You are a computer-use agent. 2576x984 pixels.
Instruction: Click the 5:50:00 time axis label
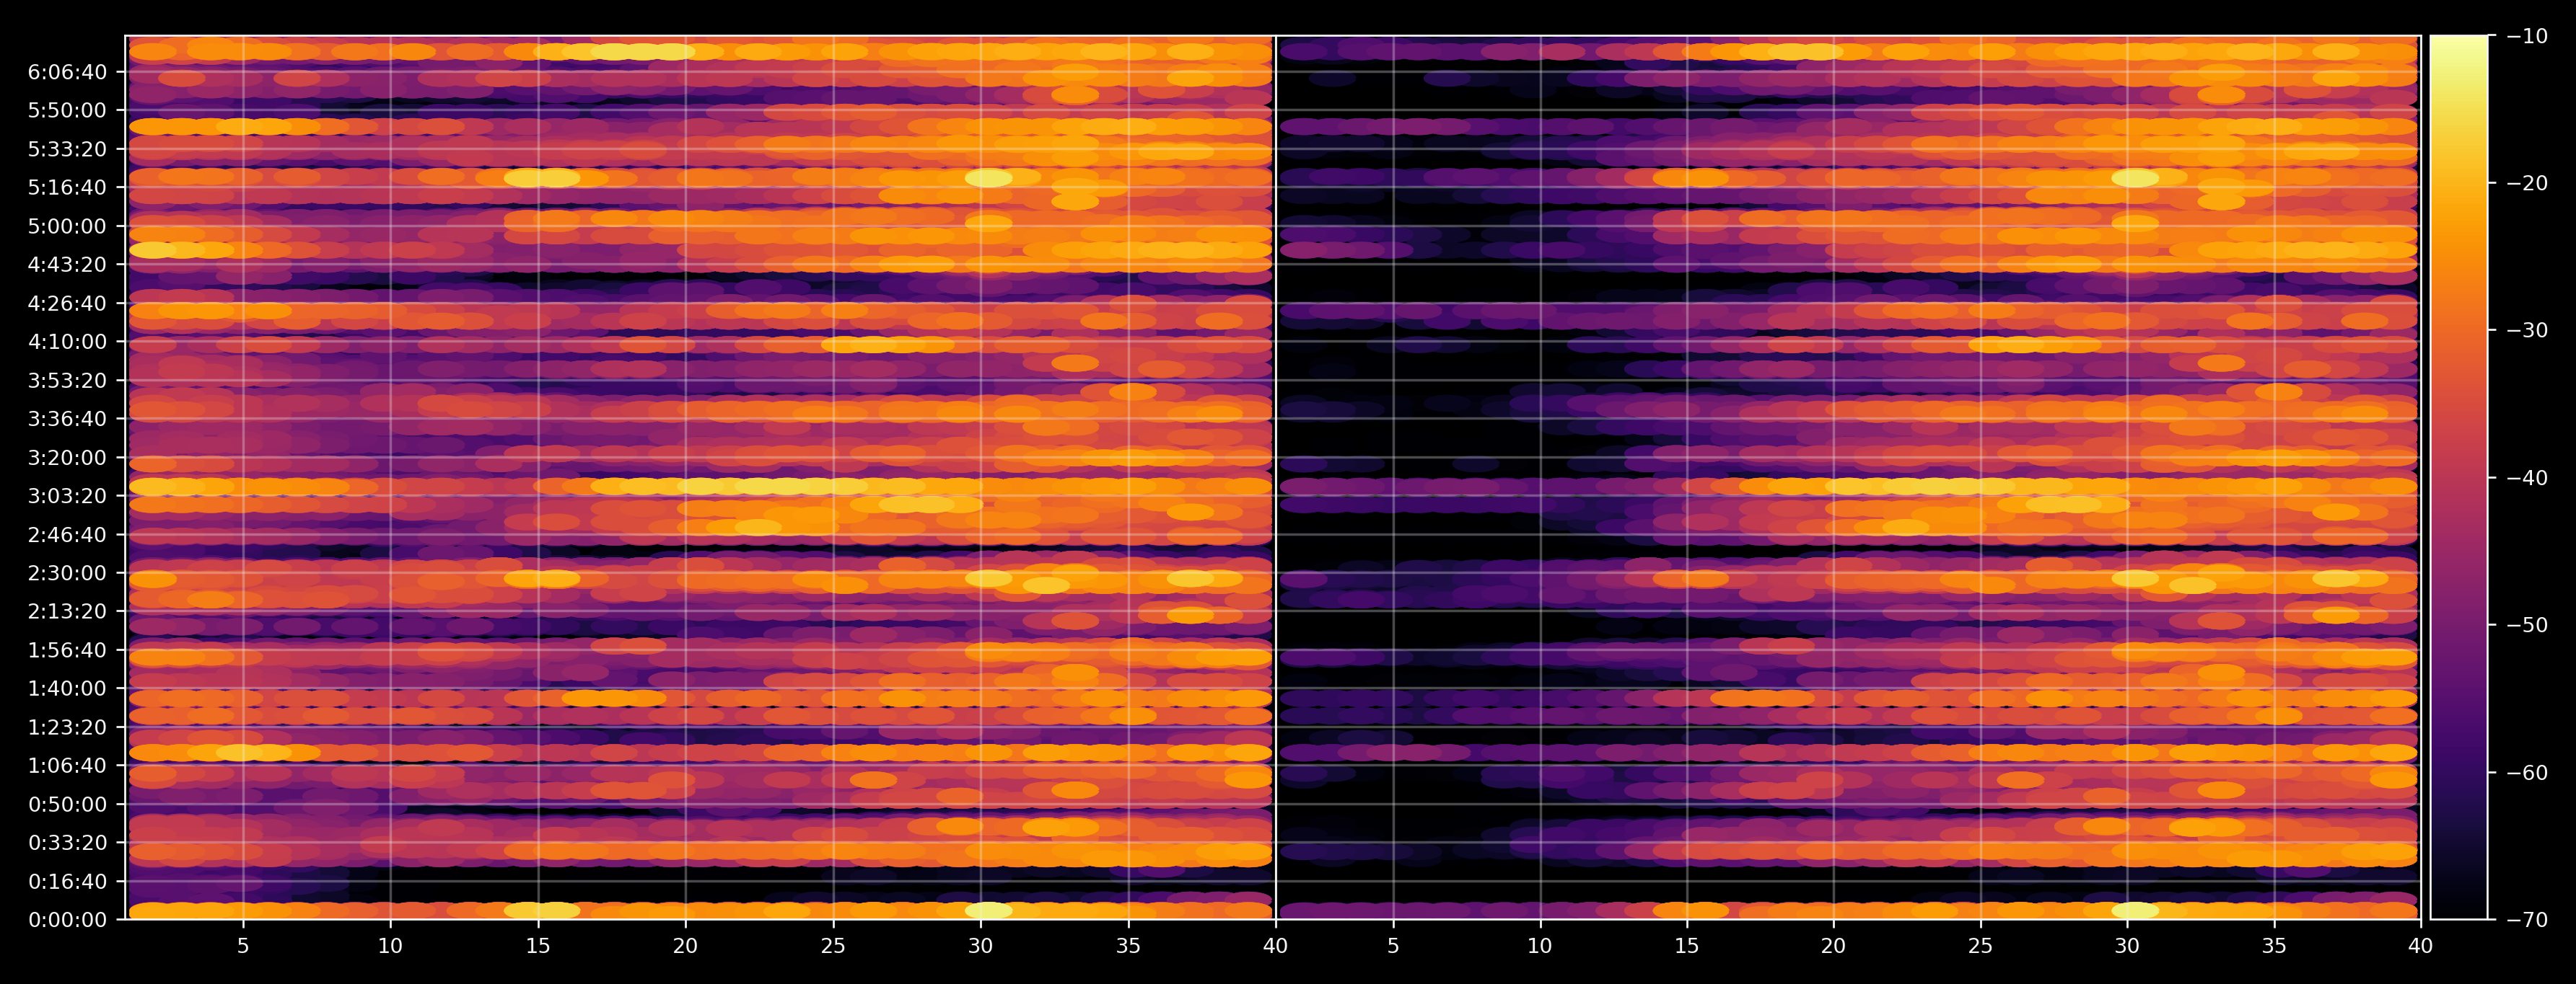(67, 111)
